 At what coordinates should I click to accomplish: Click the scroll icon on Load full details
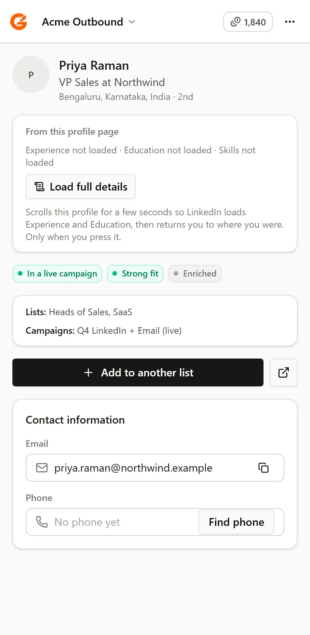point(40,187)
